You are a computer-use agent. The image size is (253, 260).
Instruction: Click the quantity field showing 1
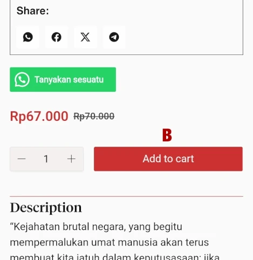pyautogui.click(x=46, y=159)
